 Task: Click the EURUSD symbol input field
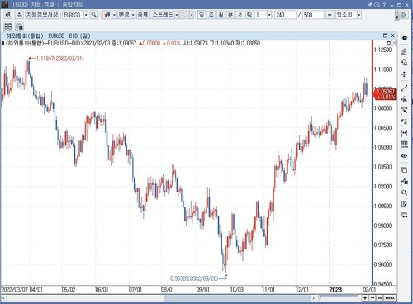[x=73, y=15]
